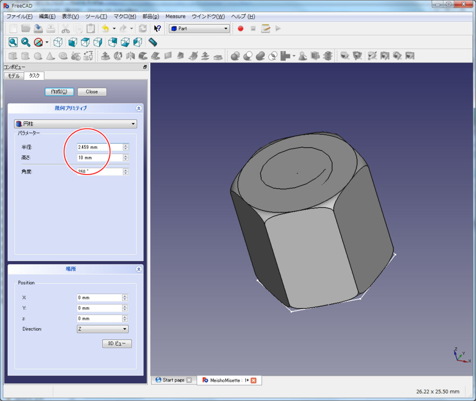476x401 pixels.
Task: Switch to Bottom view cube icon
Action: pyautogui.click(x=125, y=42)
